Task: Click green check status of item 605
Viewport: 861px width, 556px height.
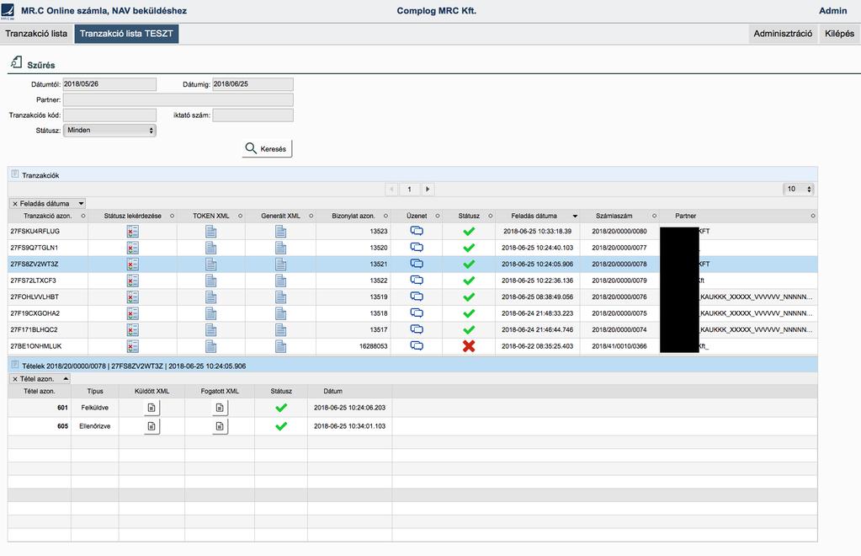Action: point(281,426)
